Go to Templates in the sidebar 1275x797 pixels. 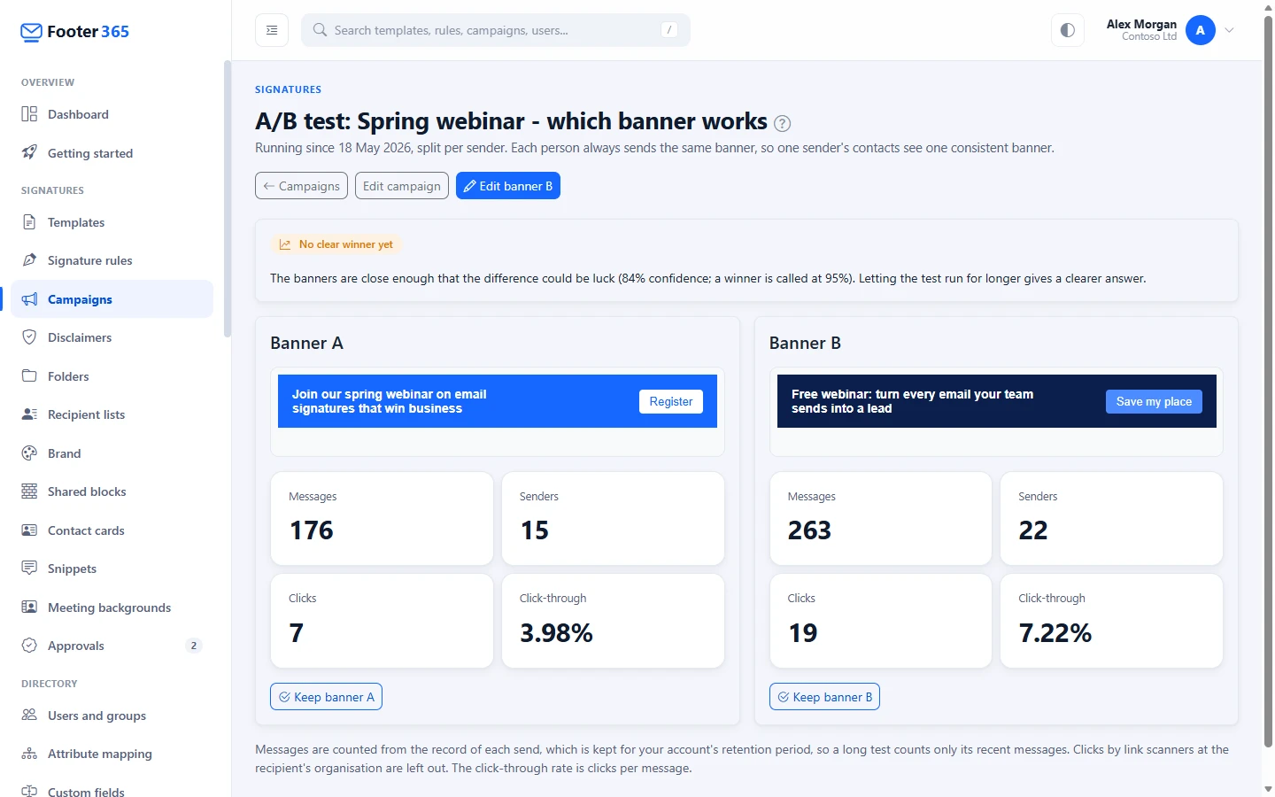coord(112,222)
